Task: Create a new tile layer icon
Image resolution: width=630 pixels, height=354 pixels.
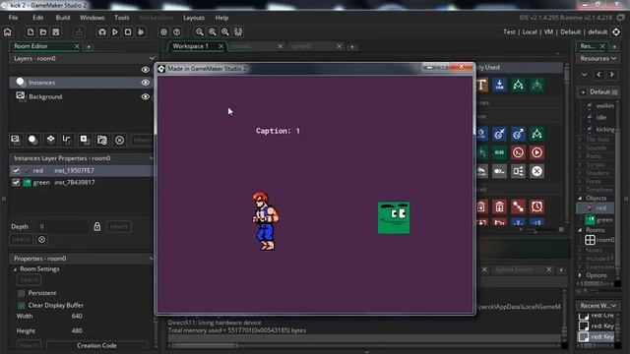Action: pos(50,140)
